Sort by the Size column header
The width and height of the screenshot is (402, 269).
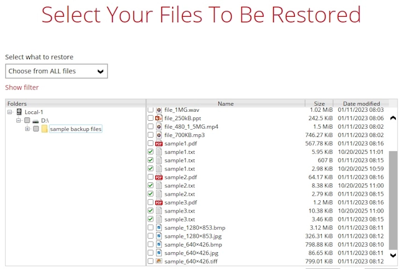coord(319,103)
